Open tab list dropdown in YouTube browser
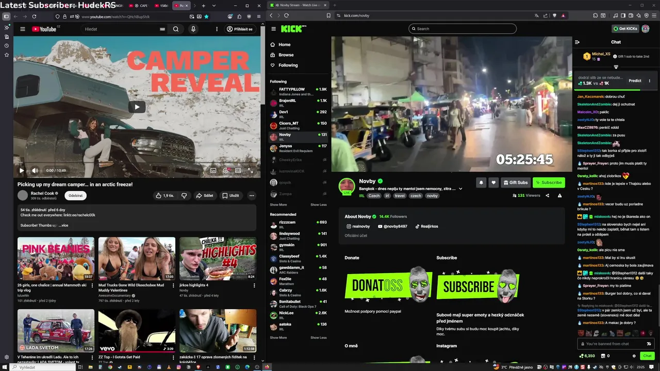This screenshot has height=371, width=660. (214, 6)
